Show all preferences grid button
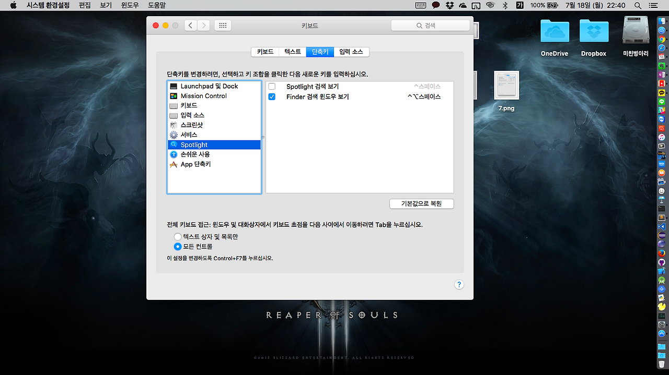Image resolution: width=669 pixels, height=375 pixels. click(223, 25)
